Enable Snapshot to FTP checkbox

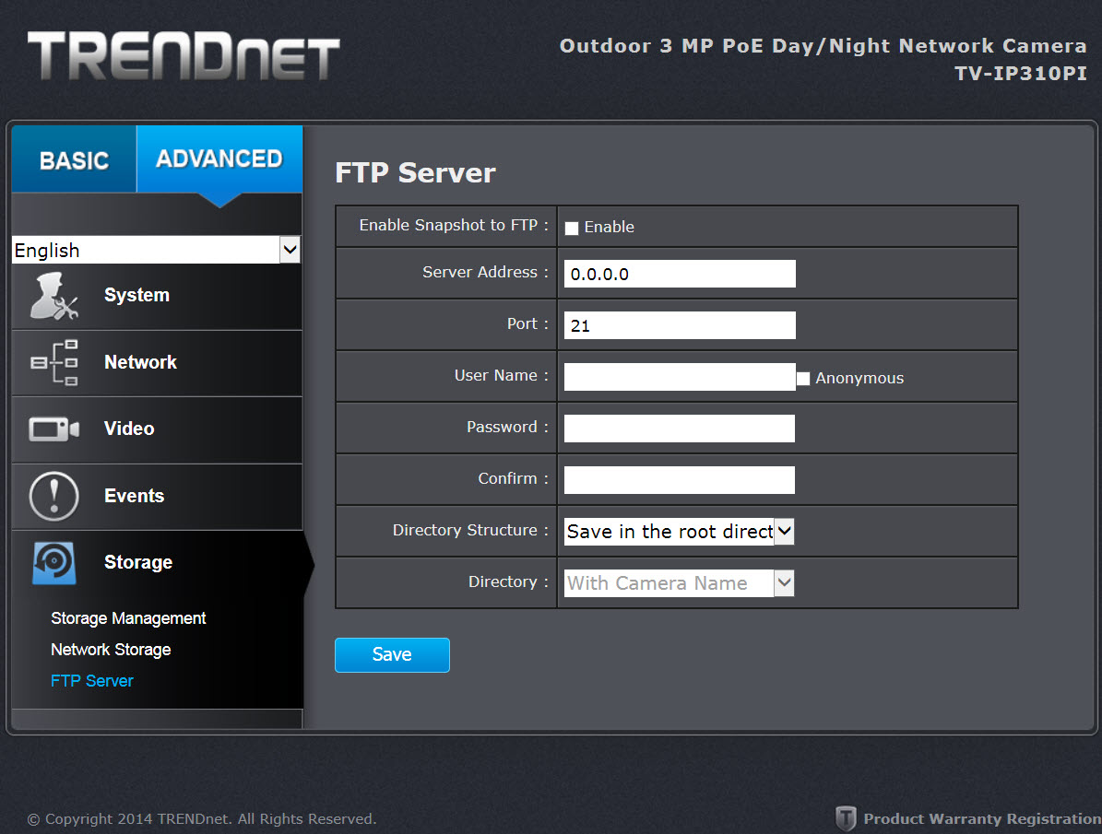point(572,228)
